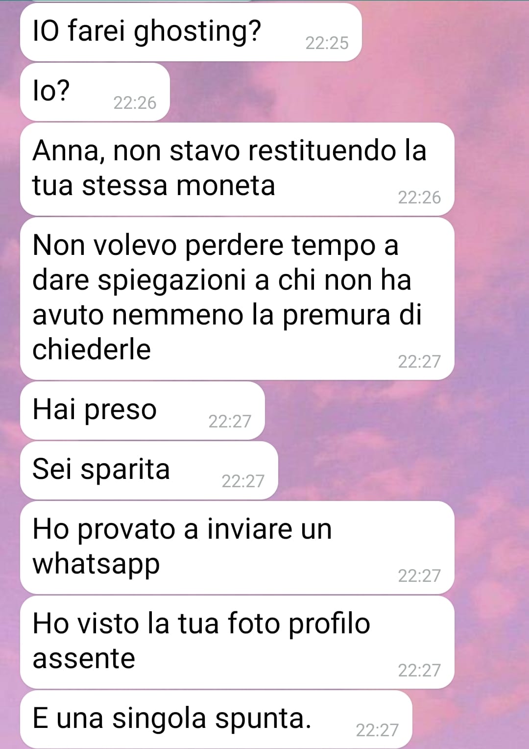
Task: Click the 22:27 timestamp on 'Sei sparita'
Action: 243,481
